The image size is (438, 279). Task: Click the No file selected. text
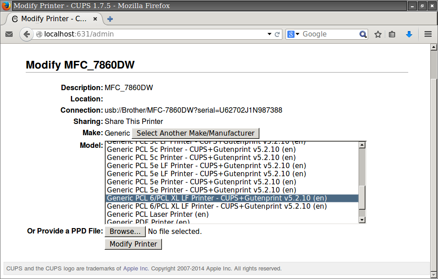point(175,232)
